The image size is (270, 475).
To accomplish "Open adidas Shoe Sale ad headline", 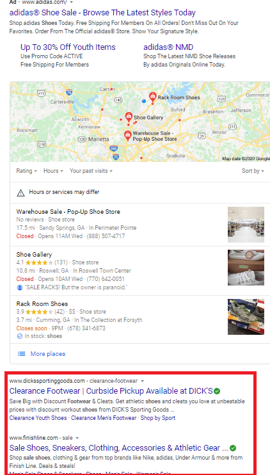I will pyautogui.click(x=102, y=13).
